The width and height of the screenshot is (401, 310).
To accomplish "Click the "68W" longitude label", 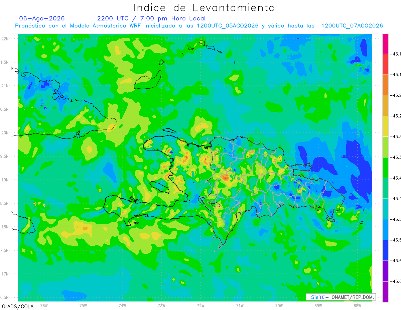I will pos(357,305).
